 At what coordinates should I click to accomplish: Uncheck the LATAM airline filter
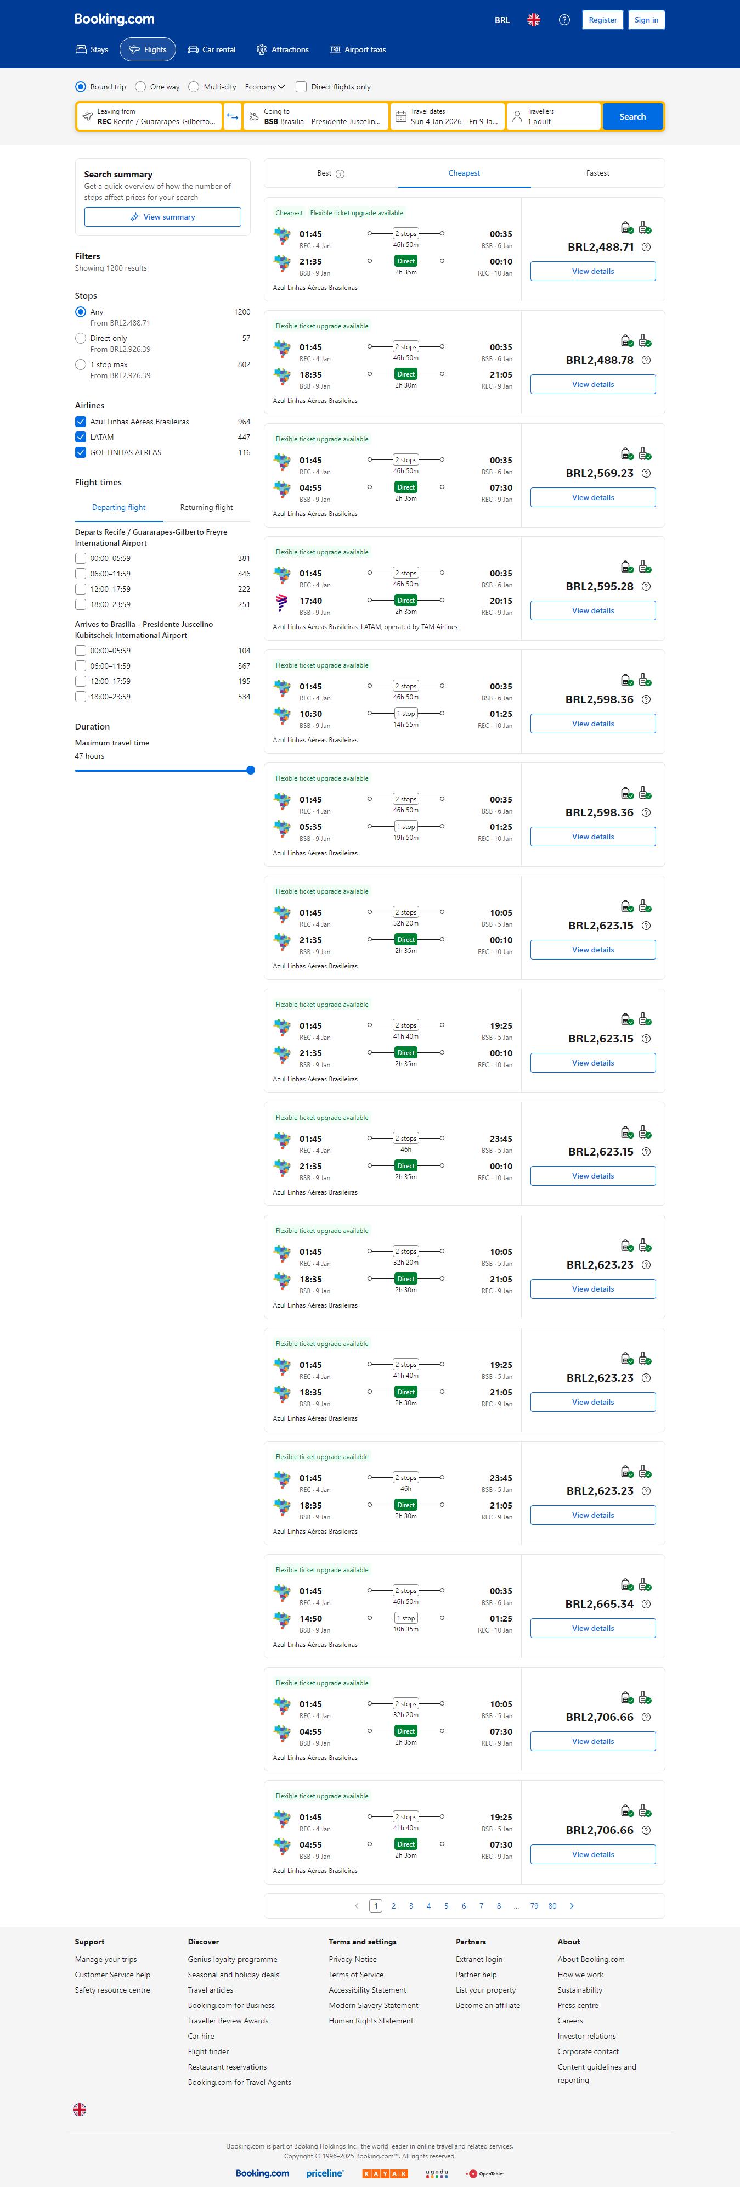(81, 437)
